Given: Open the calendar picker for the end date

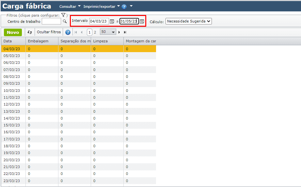Looking at the screenshot, I should click(x=142, y=22).
